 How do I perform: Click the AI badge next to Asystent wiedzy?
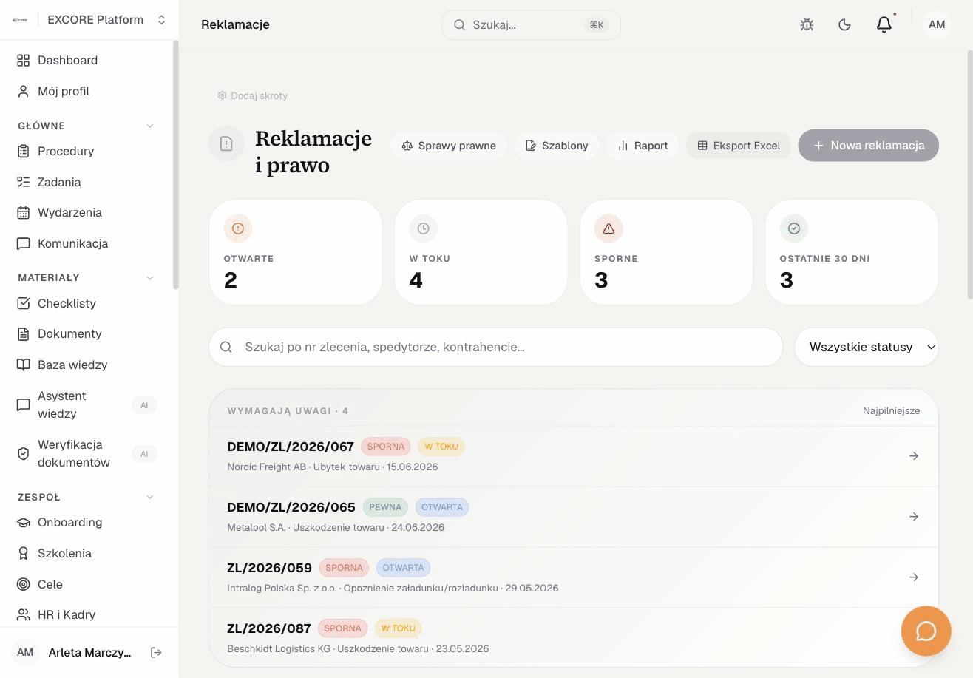[x=144, y=405]
